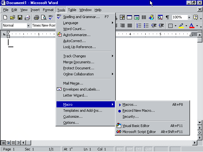
Task: Apply the yellow Highlight color
Action: coord(181,26)
